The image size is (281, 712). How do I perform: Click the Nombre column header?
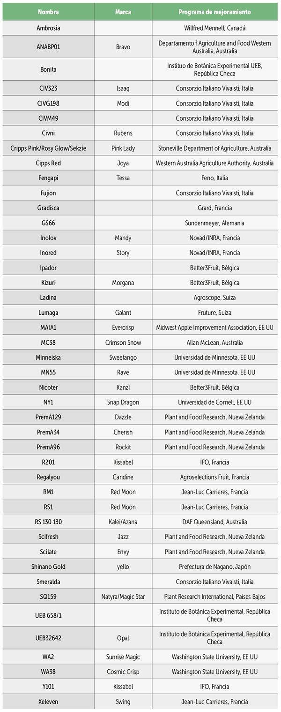pos(48,12)
